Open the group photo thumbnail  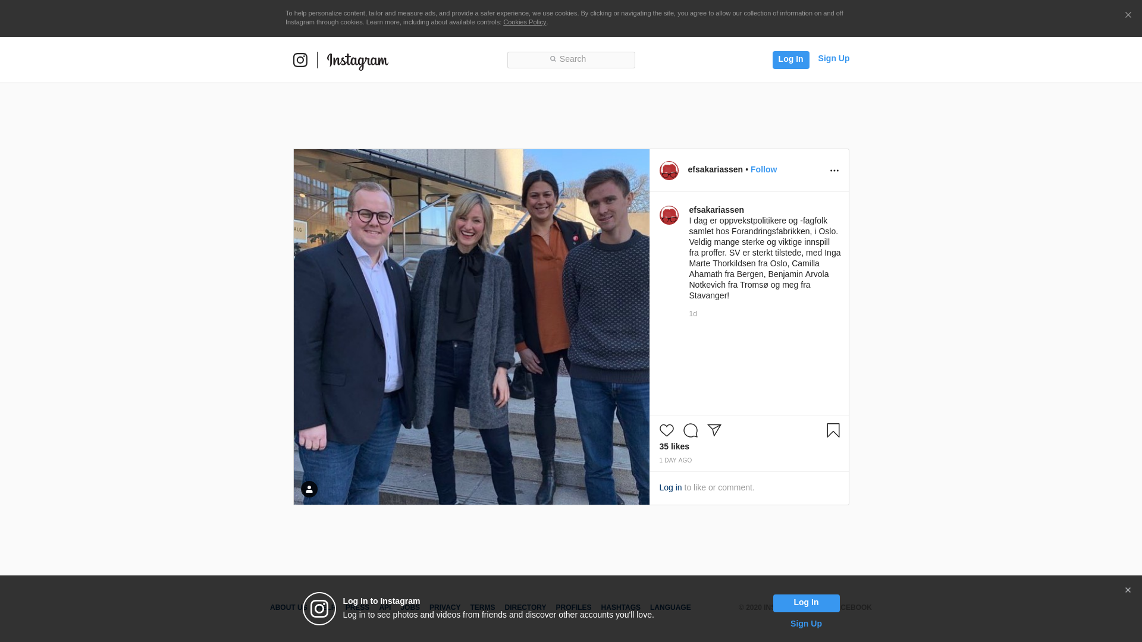(x=471, y=327)
